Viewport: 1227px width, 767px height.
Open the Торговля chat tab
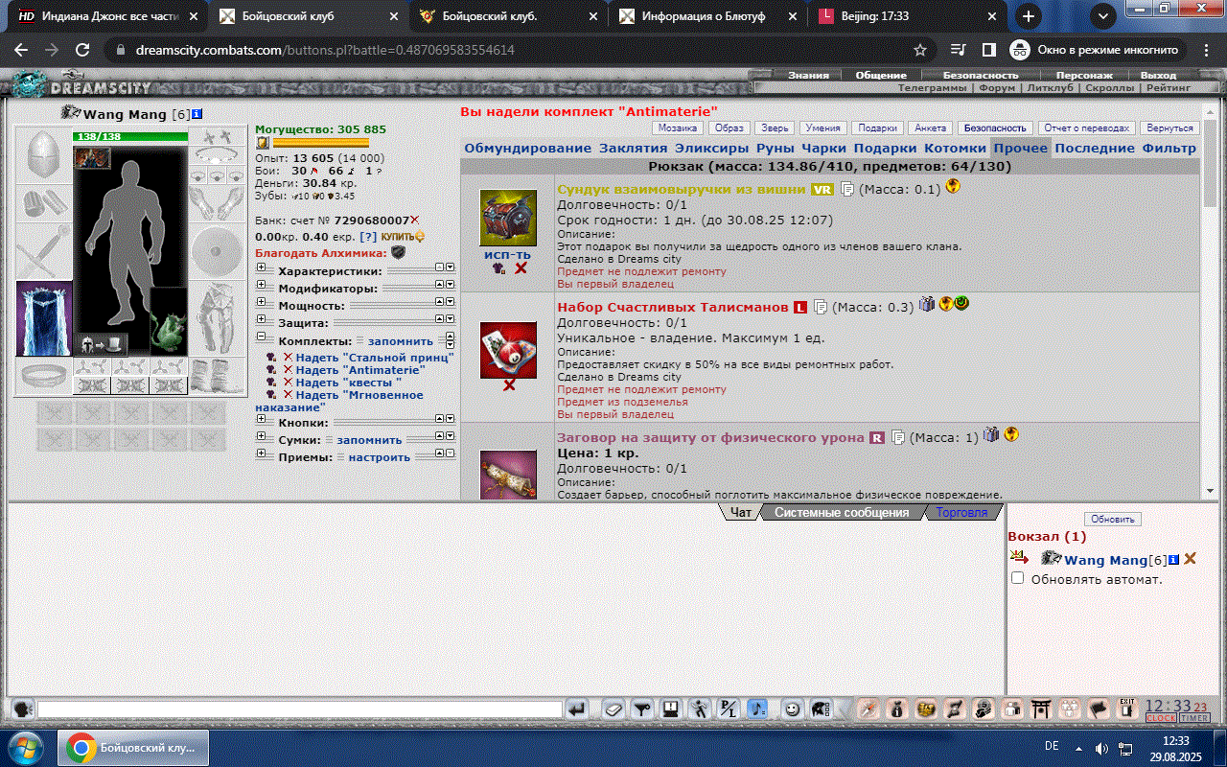click(961, 512)
